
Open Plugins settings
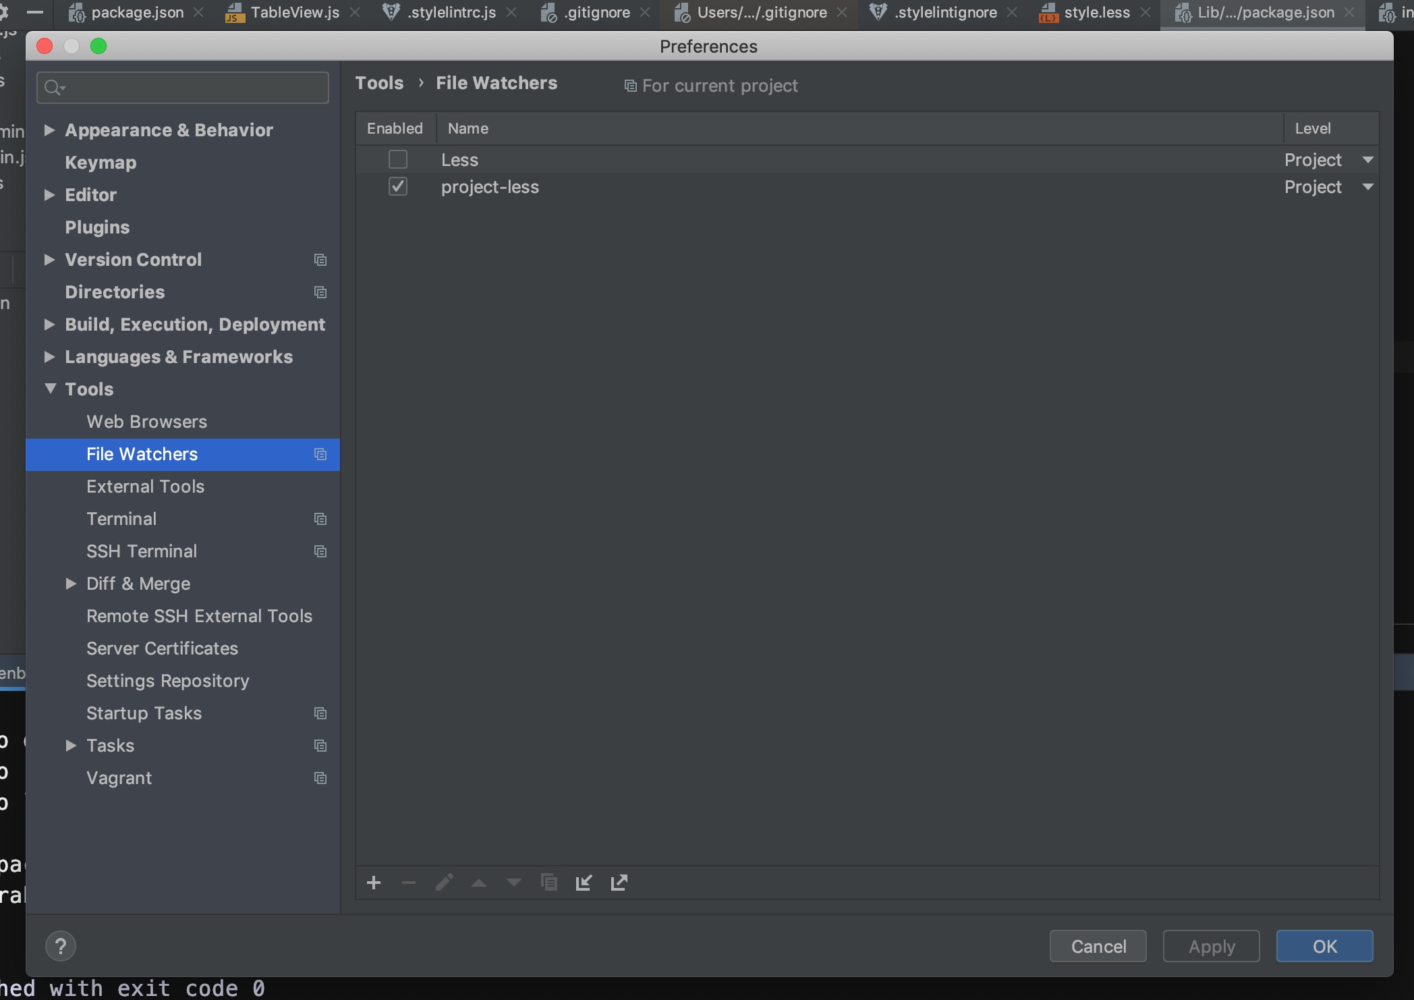point(97,227)
